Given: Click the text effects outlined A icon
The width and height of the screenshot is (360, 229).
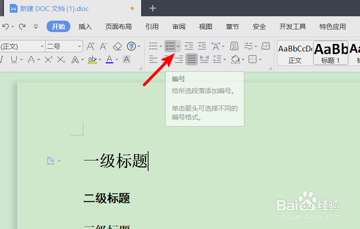Looking at the screenshot, I should pyautogui.click(x=75, y=60).
